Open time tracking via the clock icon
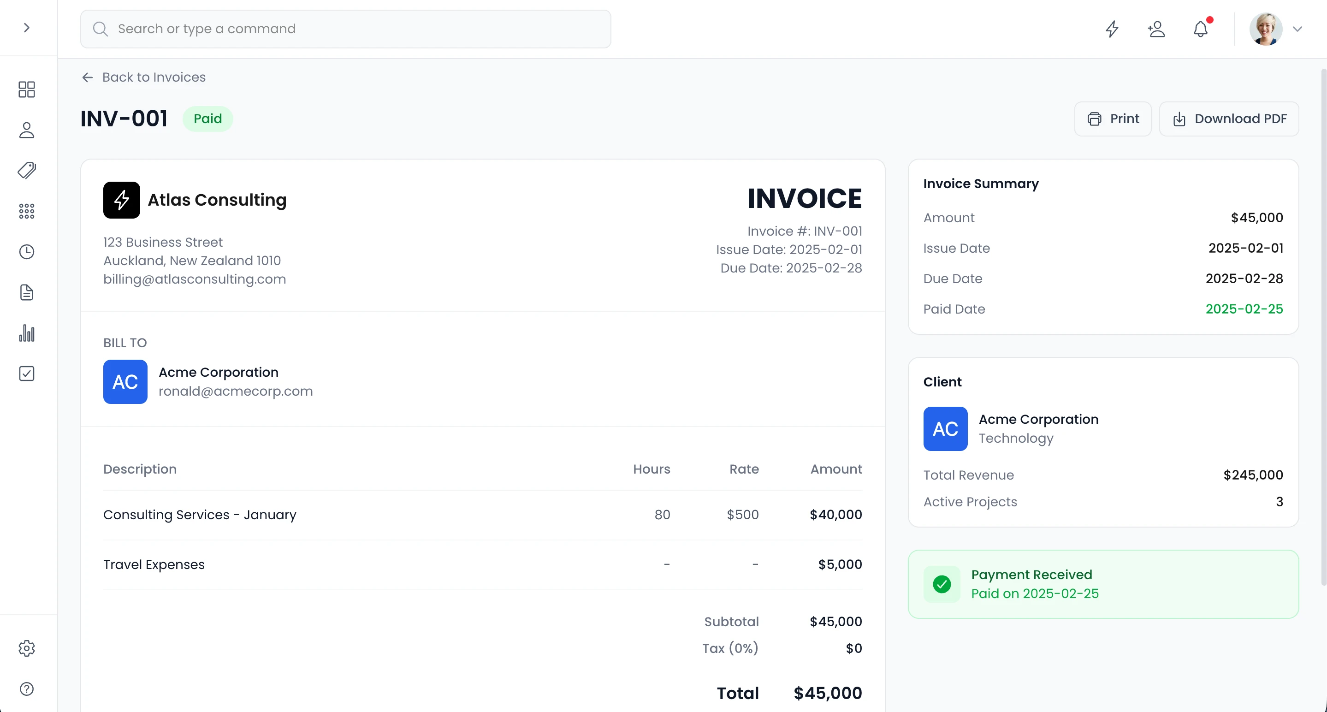The image size is (1327, 712). [x=26, y=251]
